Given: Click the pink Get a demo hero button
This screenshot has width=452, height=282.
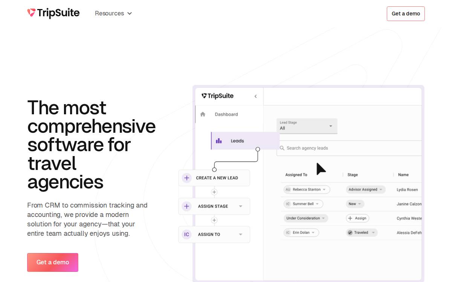Looking at the screenshot, I should point(53,262).
